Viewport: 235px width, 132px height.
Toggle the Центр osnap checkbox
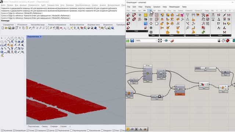pyautogui.click(x=48, y=131)
